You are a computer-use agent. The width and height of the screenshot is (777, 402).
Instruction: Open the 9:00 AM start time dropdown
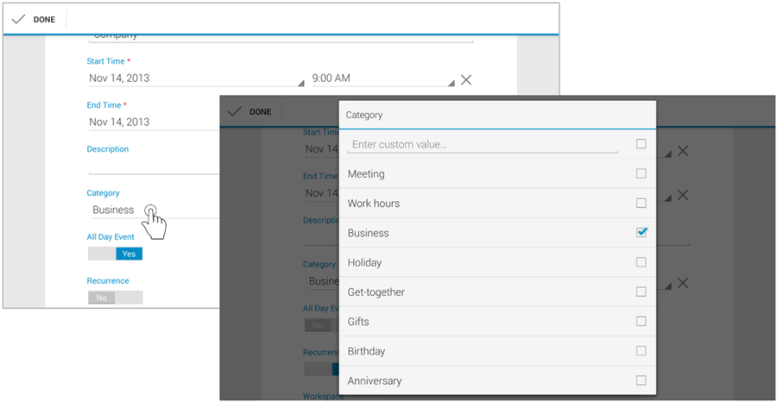click(380, 79)
